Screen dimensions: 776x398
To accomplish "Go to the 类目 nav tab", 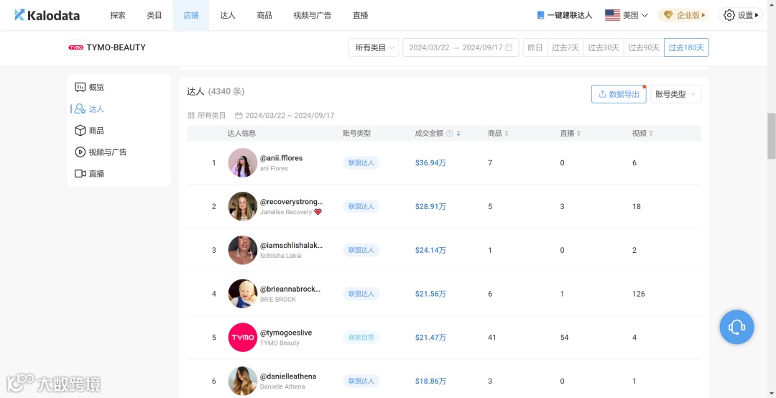I will 154,15.
